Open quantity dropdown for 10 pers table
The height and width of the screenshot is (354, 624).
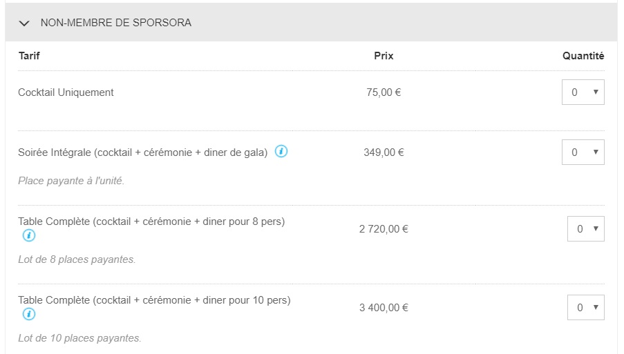585,308
